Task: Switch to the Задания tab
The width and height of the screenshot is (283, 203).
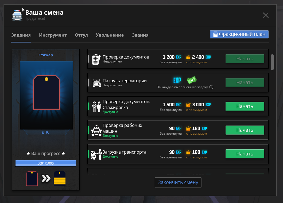Action: (x=21, y=35)
